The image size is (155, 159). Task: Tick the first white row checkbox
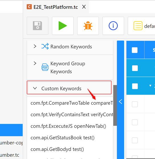click(135, 104)
